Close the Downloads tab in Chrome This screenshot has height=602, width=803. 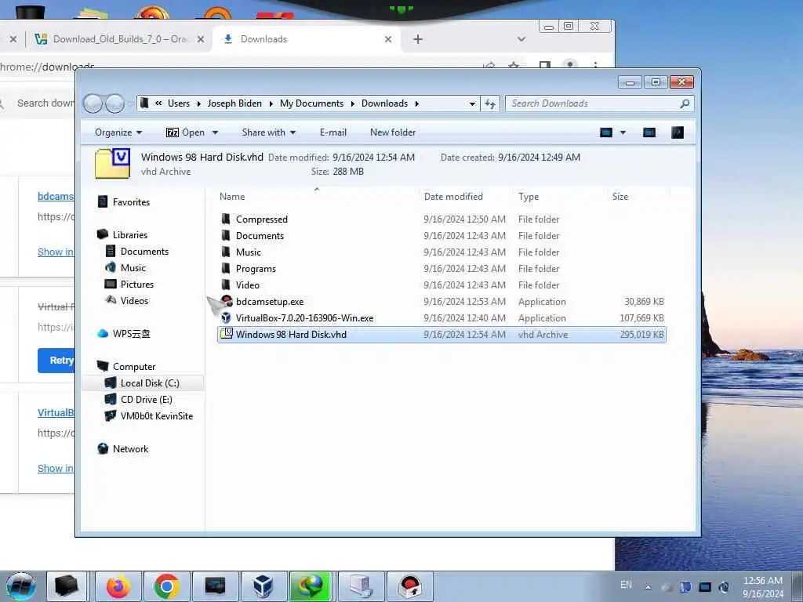(x=388, y=39)
